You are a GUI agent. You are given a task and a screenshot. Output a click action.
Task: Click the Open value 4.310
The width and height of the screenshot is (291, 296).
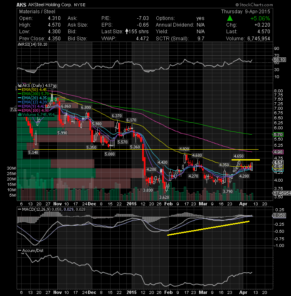pyautogui.click(x=54, y=18)
